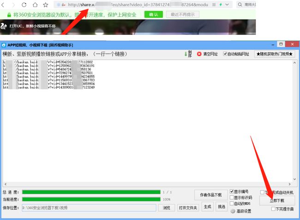300x220 pixels.
Task: Click the browser forward arrow
Action: click(13, 5)
